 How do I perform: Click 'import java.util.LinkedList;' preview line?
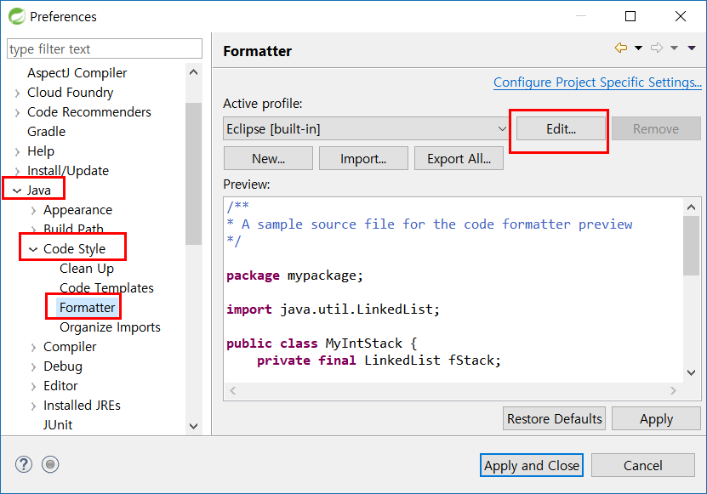pyautogui.click(x=333, y=309)
